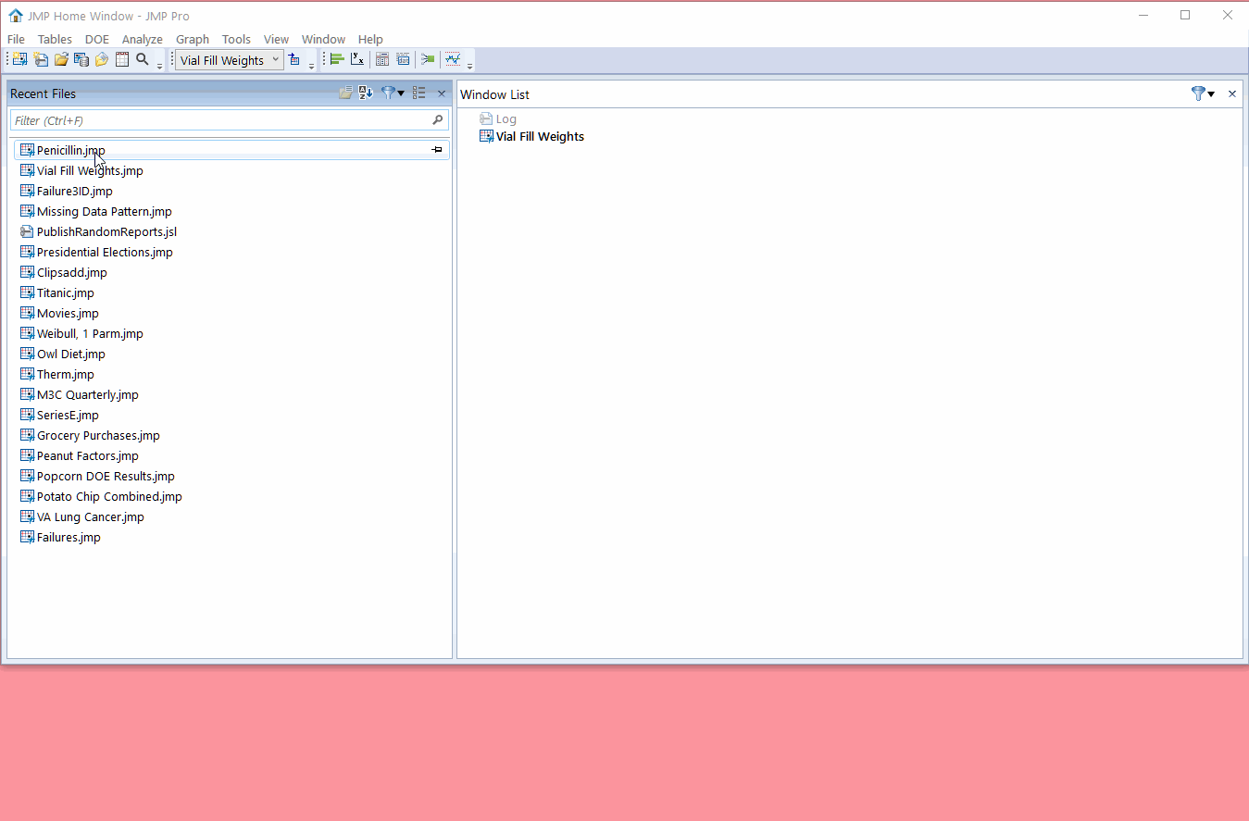The height and width of the screenshot is (821, 1249).
Task: Select the Search tool magnifier icon
Action: pos(142,59)
